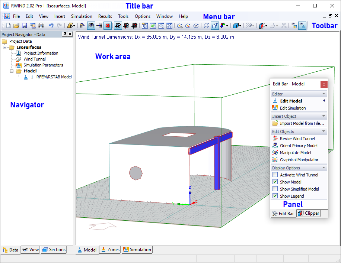The width and height of the screenshot is (341, 263).
Task: Create a new project with toolbar New icon
Action: pyautogui.click(x=8, y=26)
